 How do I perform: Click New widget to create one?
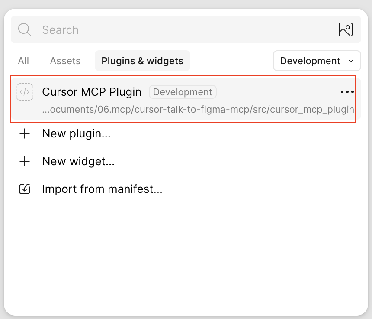(x=78, y=161)
